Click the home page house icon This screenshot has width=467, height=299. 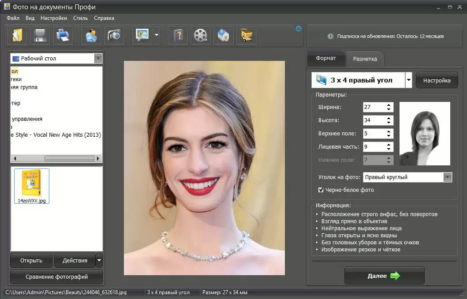click(x=224, y=35)
